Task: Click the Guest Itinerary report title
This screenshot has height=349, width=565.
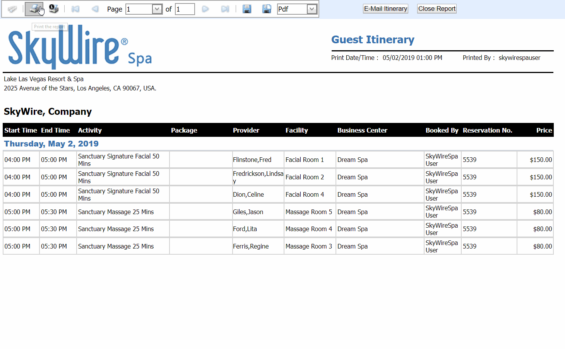Action: [x=373, y=39]
